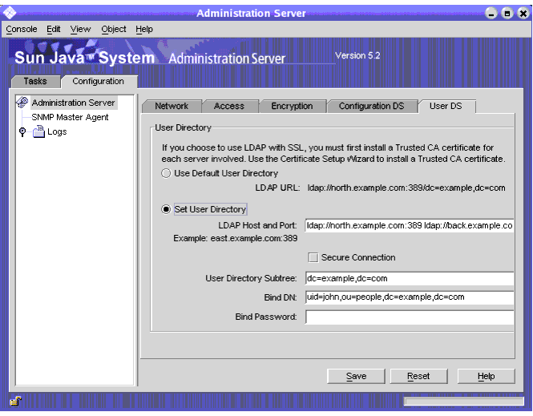Open the Edit menu
The height and width of the screenshot is (416, 533).
(x=54, y=29)
